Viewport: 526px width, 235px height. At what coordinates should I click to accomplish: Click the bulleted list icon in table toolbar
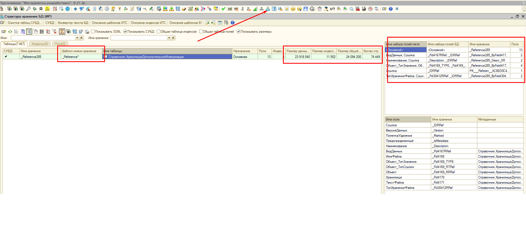click(42, 32)
